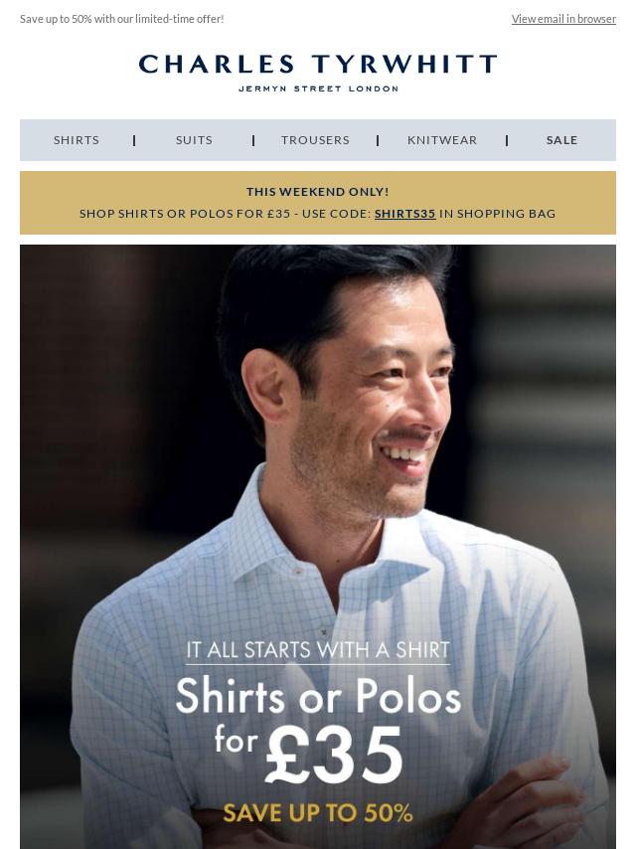This screenshot has height=849, width=636.
Task: Open the Suits navigation item
Action: click(x=194, y=140)
